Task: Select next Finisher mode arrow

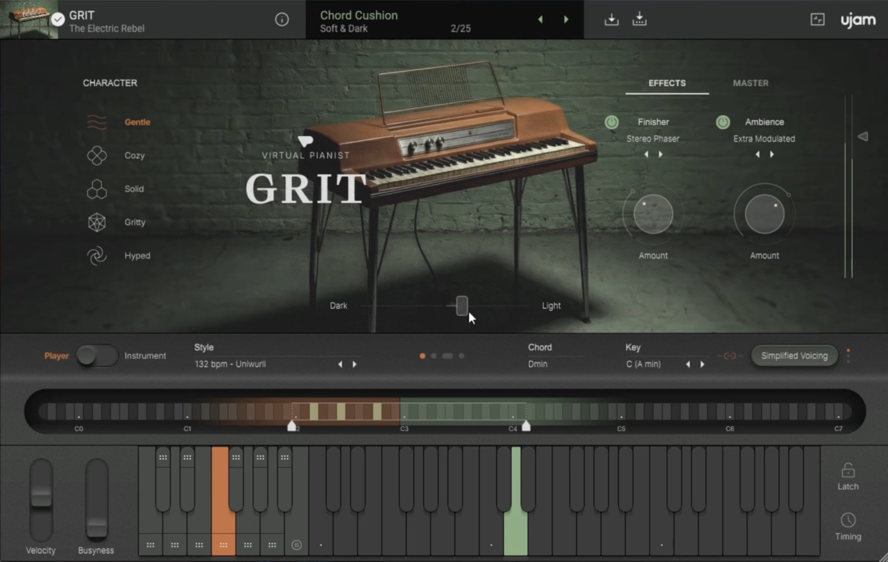Action: [660, 155]
